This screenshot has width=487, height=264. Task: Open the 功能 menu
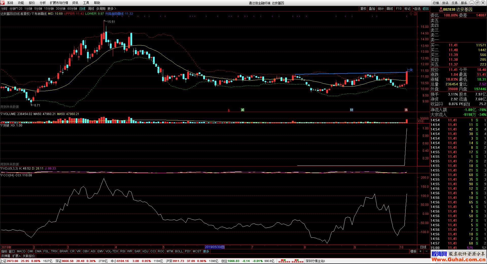[x=21, y=3]
